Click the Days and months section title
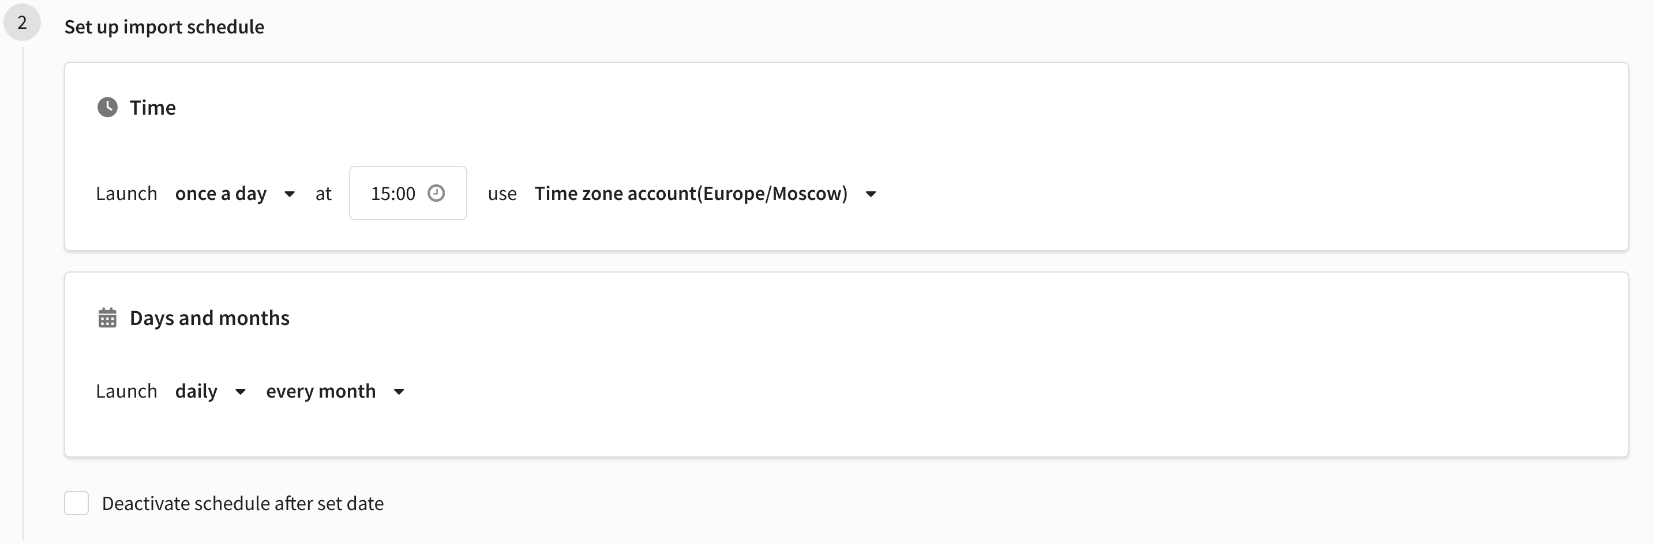 [x=209, y=318]
